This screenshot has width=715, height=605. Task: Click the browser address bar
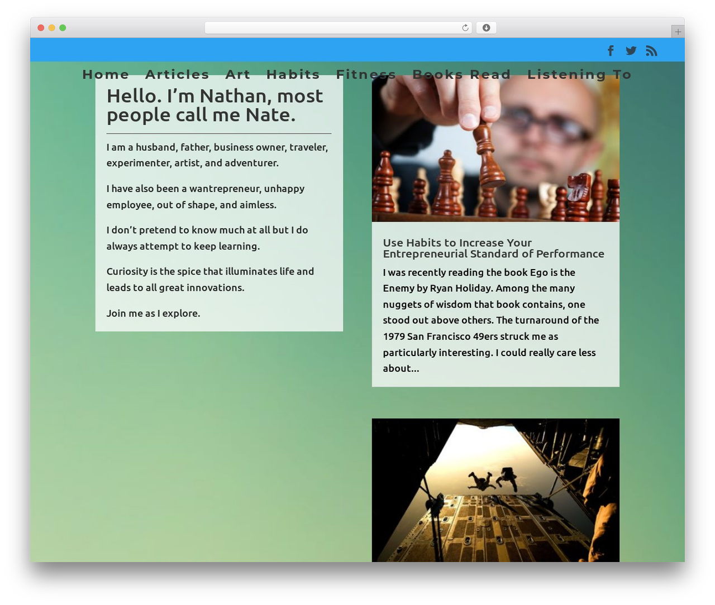coord(338,28)
